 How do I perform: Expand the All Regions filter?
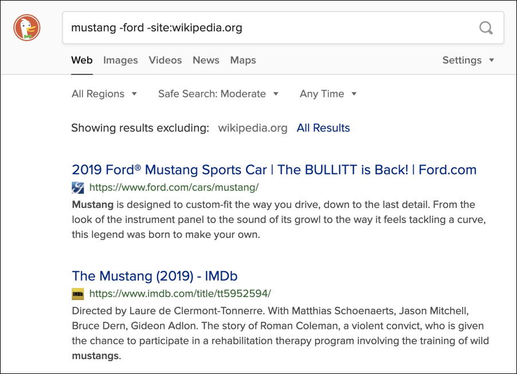click(x=104, y=94)
